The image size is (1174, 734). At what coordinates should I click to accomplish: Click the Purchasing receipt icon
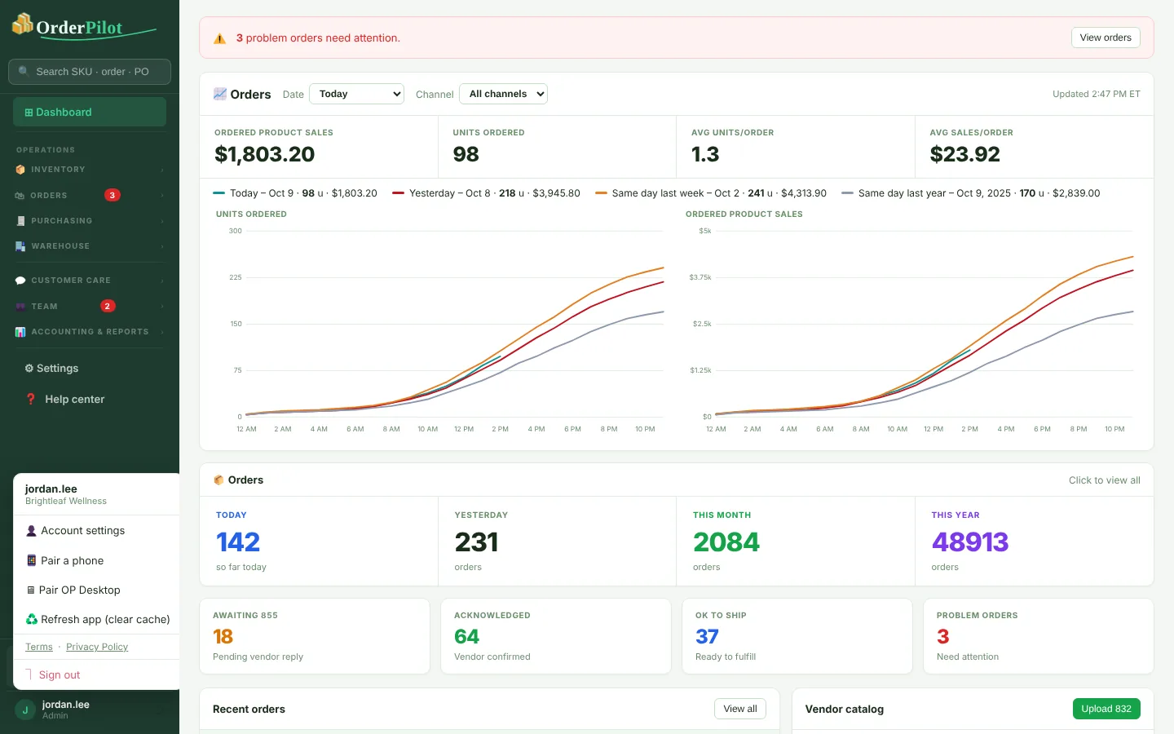(x=20, y=221)
